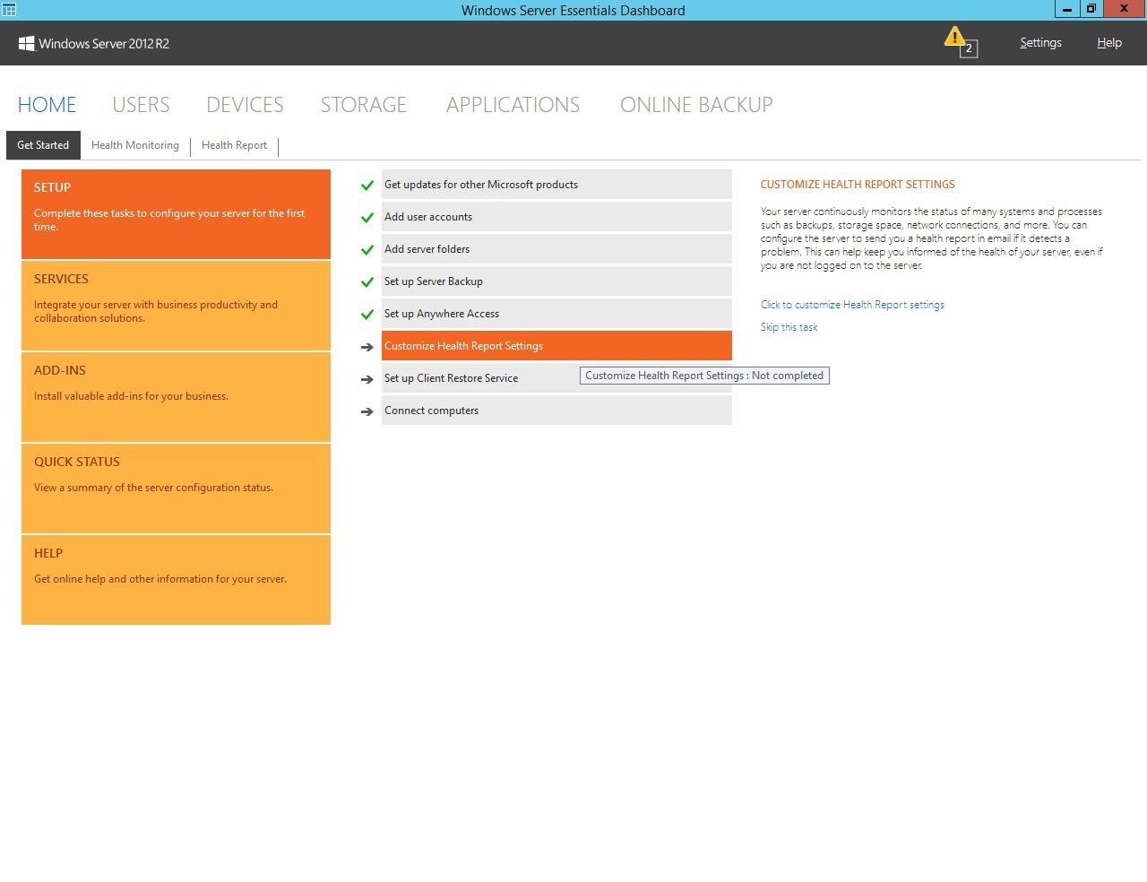1147x882 pixels.
Task: Select the Add user accounts task
Action: 556,217
